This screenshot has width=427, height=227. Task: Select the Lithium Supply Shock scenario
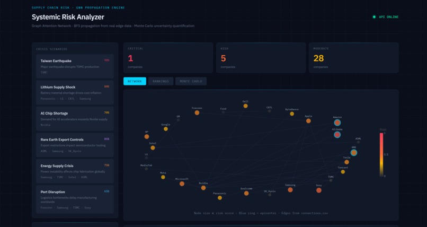click(75, 93)
